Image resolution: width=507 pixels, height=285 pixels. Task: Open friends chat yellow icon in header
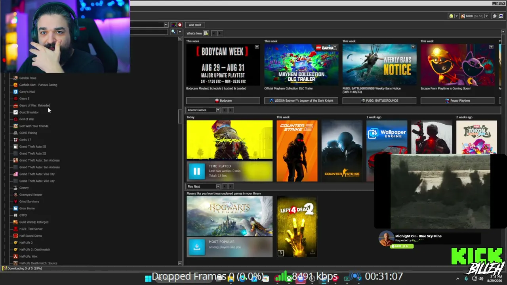451,16
